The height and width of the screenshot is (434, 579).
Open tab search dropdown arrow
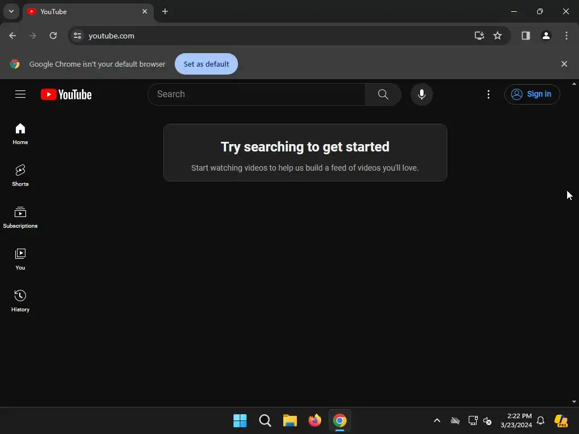pos(11,11)
